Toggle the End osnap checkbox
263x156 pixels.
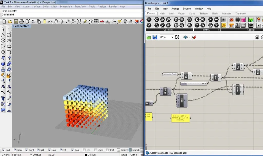coord(4,150)
